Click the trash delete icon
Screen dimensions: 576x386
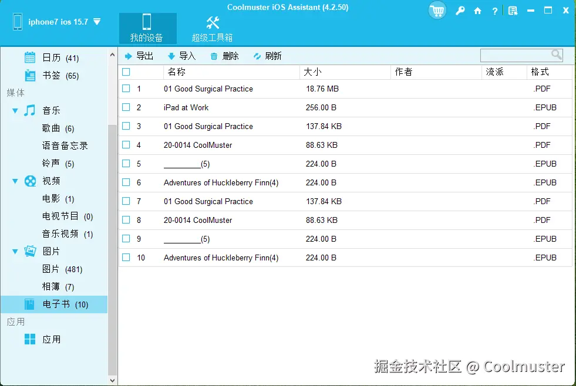(214, 56)
